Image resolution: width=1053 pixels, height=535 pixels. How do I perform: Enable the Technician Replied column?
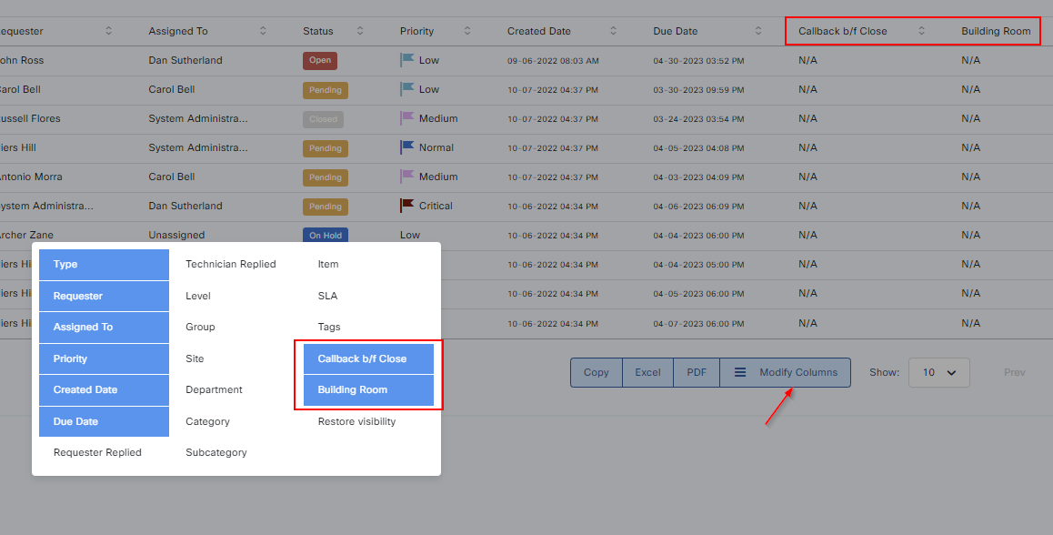pyautogui.click(x=231, y=265)
